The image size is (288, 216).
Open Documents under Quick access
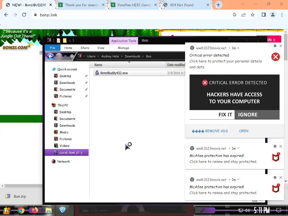coord(67,89)
